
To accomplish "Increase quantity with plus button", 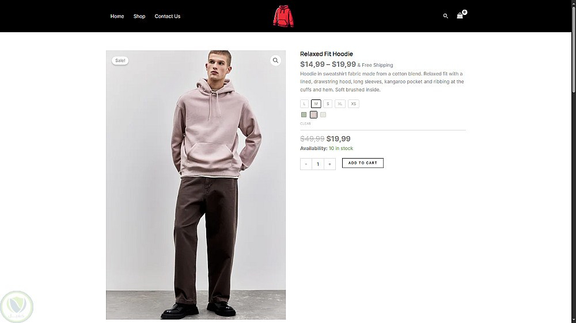I will point(329,164).
